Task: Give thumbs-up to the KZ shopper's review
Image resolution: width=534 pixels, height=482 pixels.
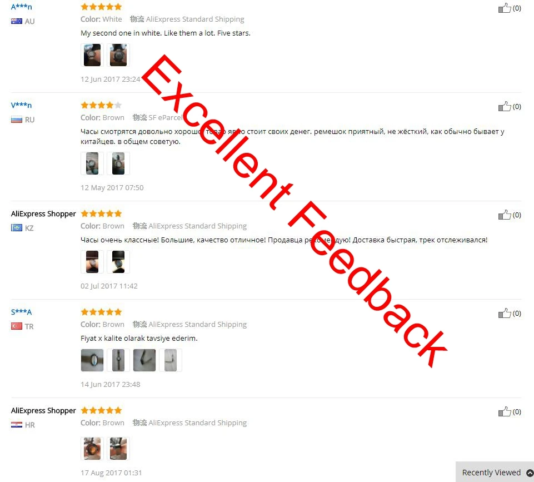Action: [505, 215]
